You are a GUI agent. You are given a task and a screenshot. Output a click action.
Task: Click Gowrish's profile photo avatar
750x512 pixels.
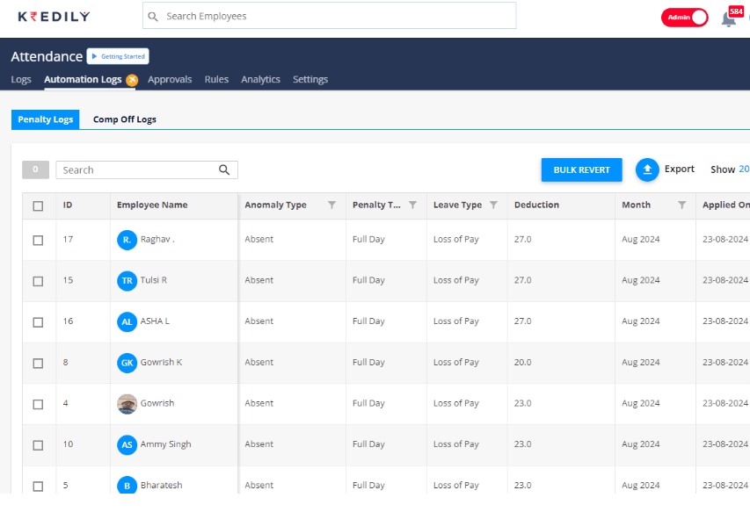tap(127, 404)
